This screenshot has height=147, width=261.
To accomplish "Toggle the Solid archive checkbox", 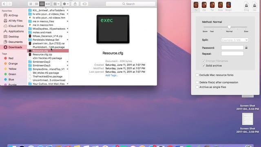I will point(203,66).
